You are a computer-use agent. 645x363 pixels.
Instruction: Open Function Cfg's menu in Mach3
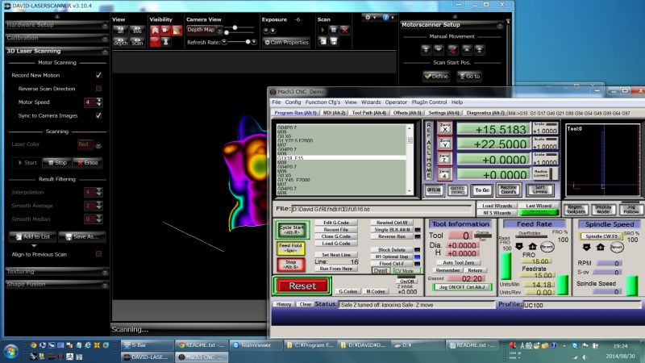coord(322,102)
